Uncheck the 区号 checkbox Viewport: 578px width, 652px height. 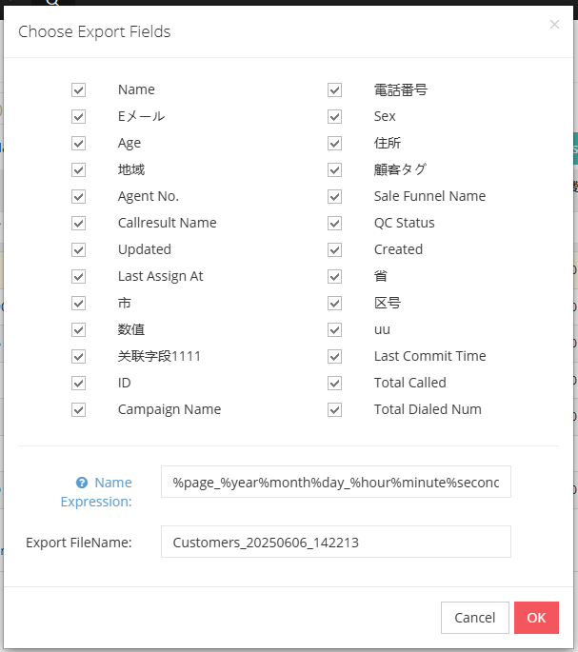click(x=334, y=303)
